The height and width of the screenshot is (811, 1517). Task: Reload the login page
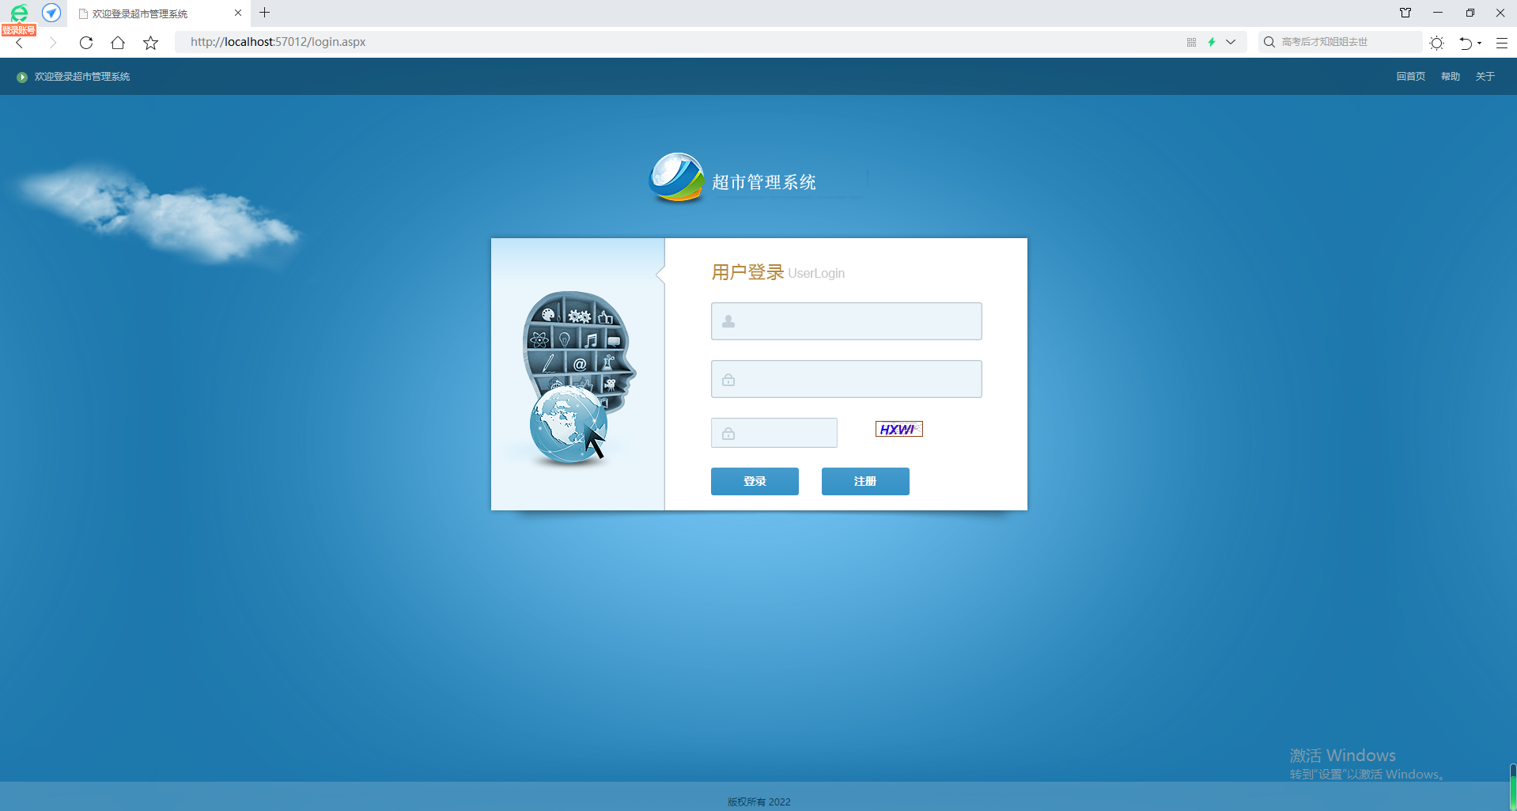coord(86,43)
